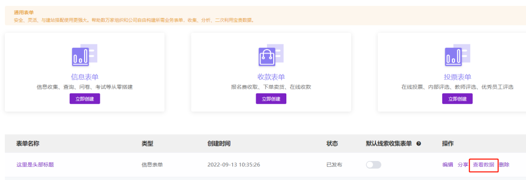Click the 信息表单 card title
Screen dimensions: 526x180
85,77
